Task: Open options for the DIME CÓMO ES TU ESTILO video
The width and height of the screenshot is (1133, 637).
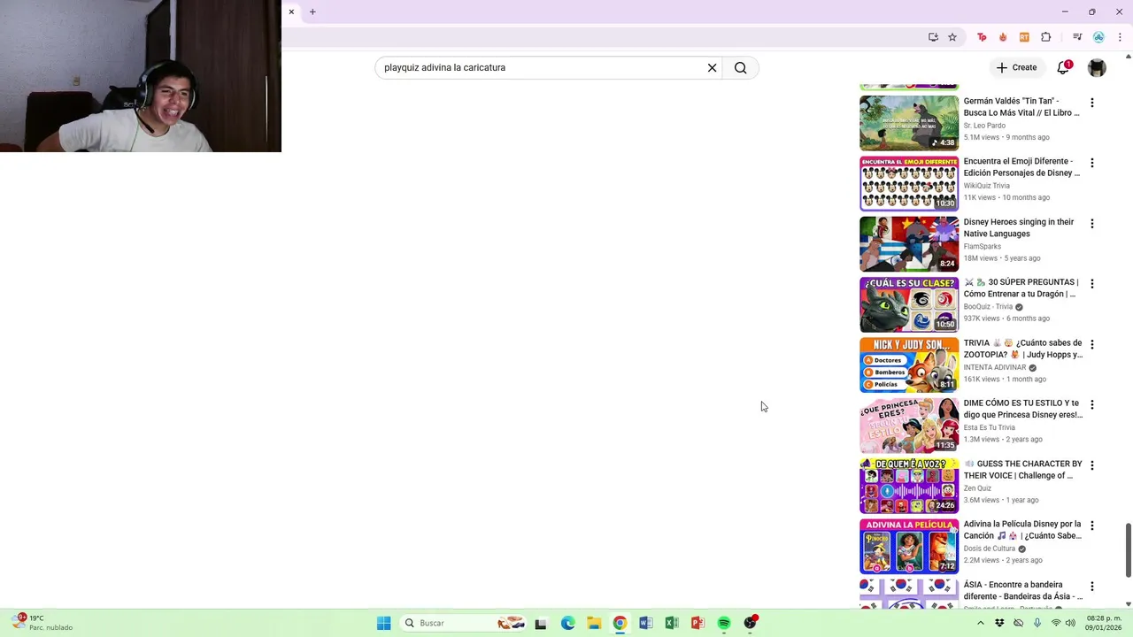Action: click(x=1091, y=405)
